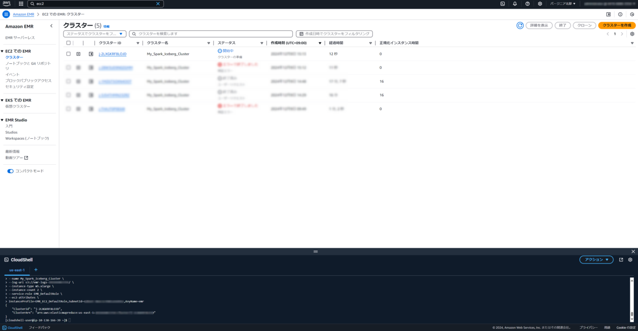Sort by 経過時間 column arrow

371,43
